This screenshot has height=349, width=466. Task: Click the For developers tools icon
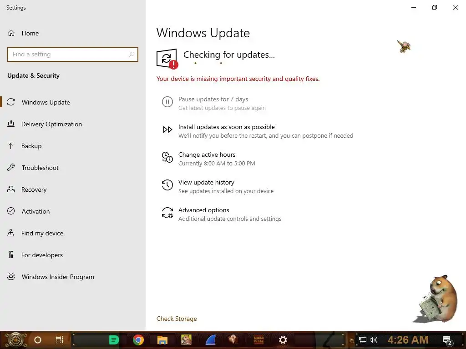tap(11, 254)
